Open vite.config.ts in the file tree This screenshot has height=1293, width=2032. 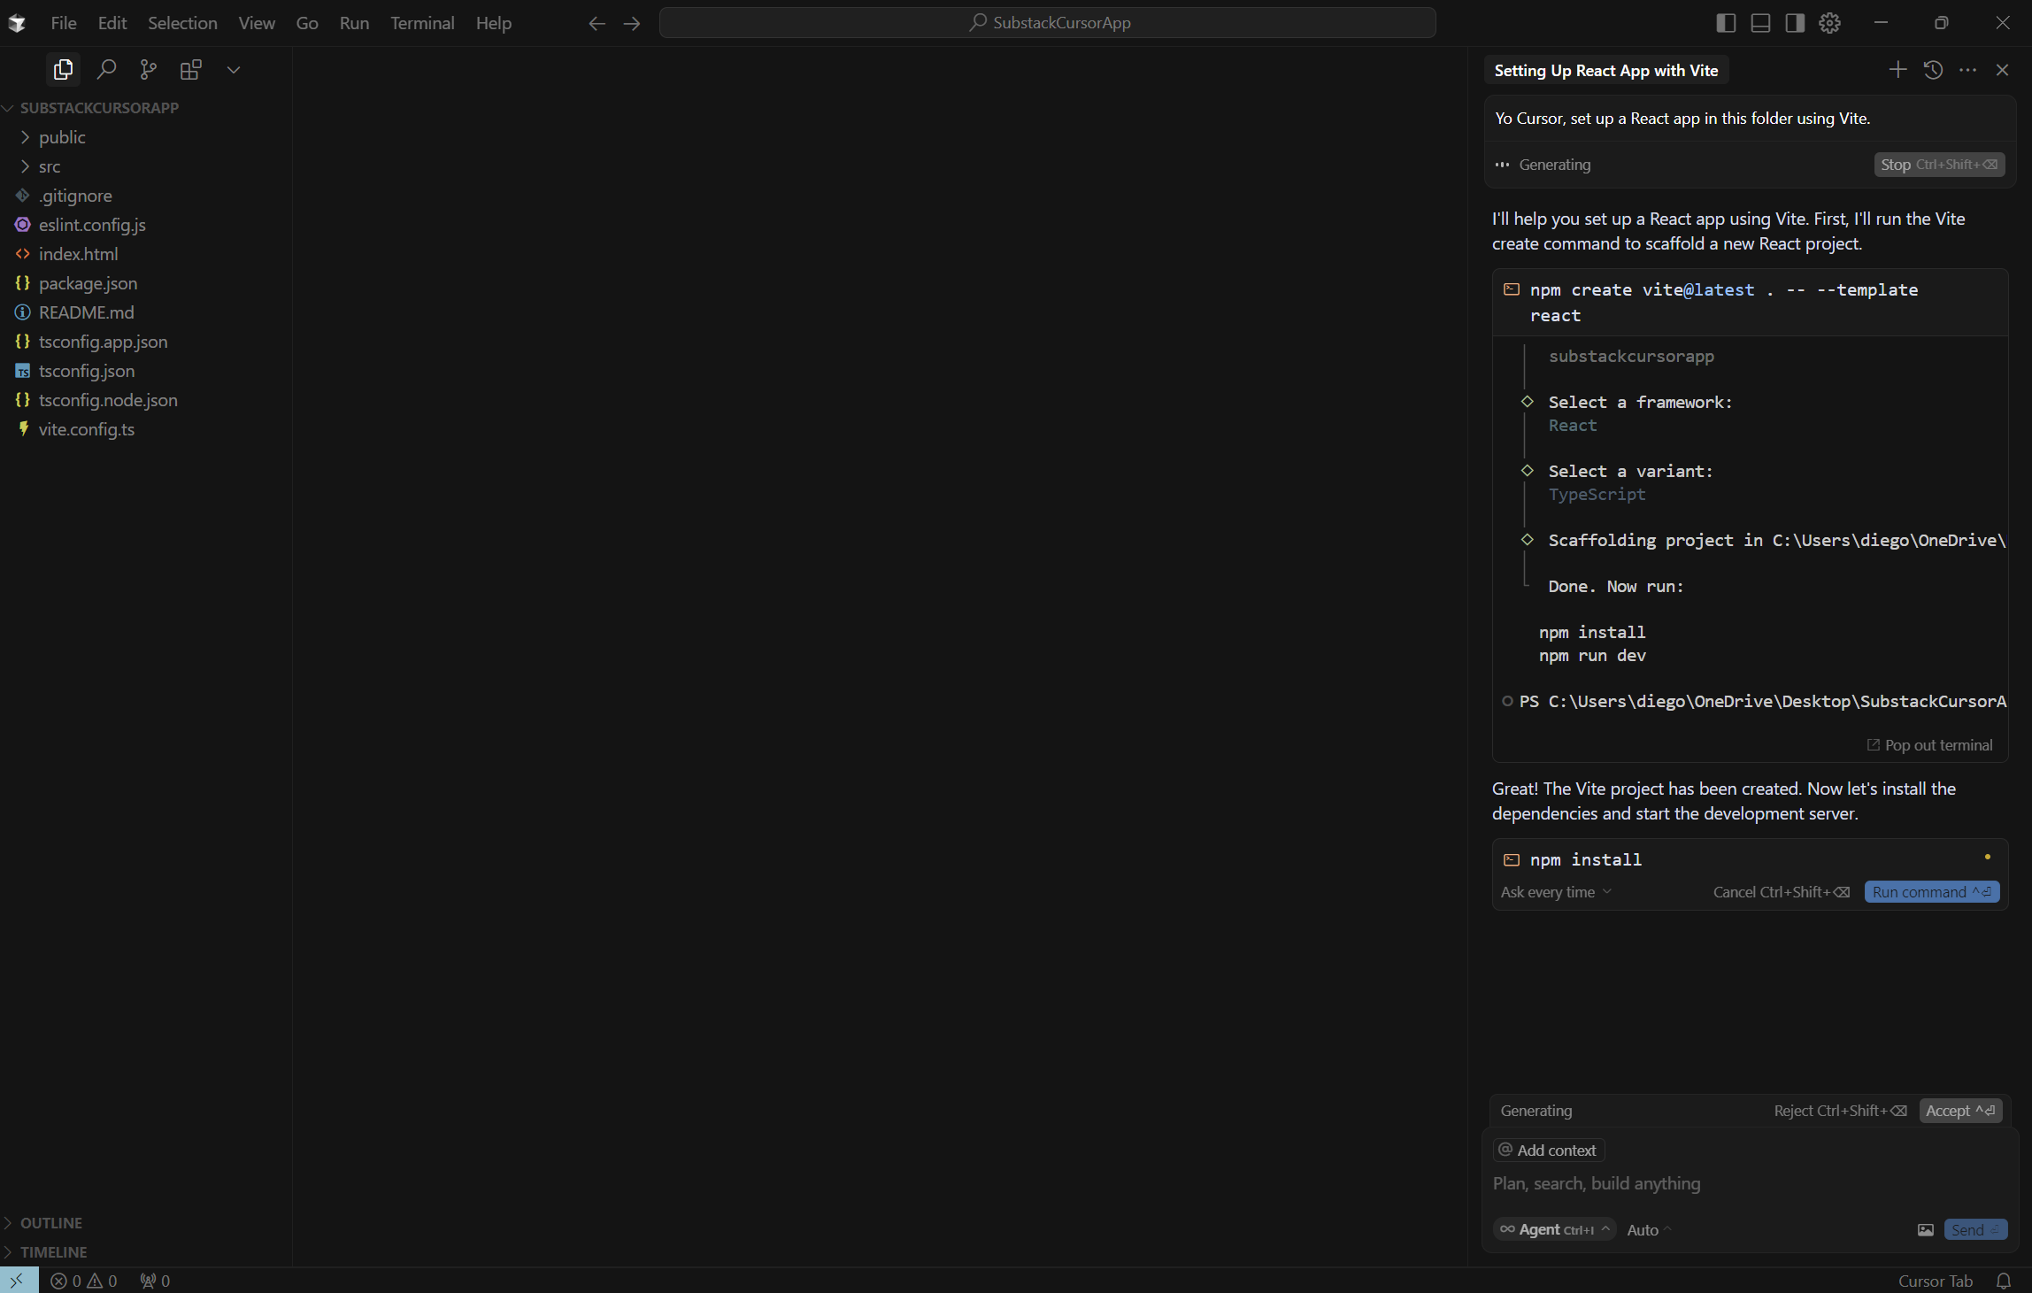pyautogui.click(x=87, y=429)
